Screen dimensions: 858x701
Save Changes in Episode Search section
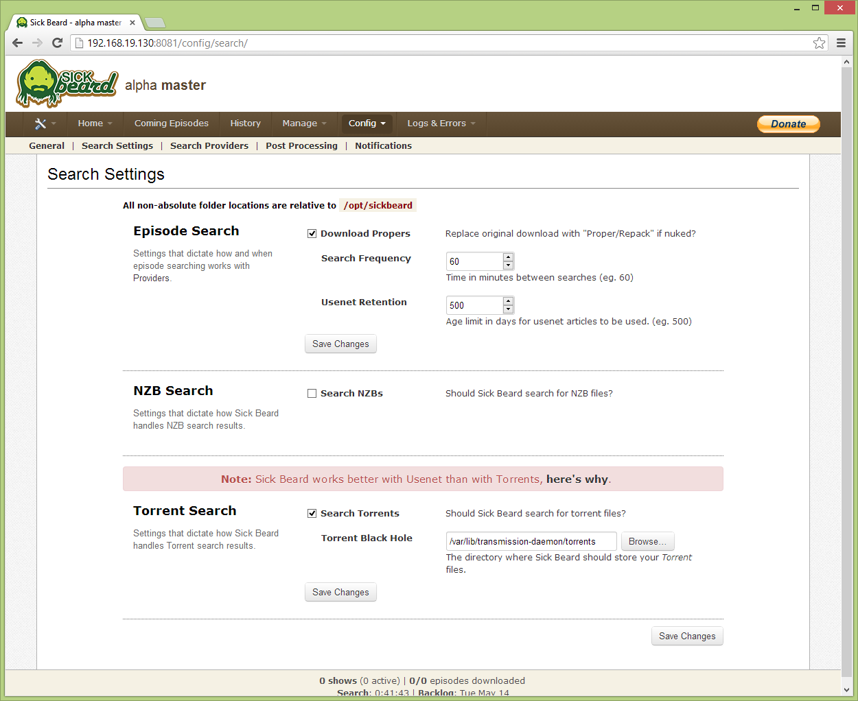(x=340, y=344)
